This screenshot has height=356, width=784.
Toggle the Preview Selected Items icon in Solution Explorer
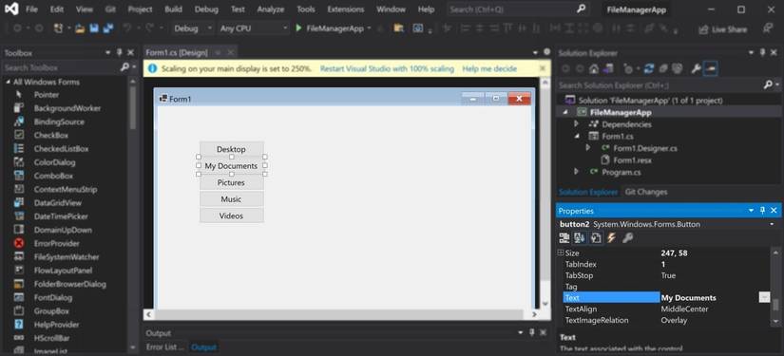pyautogui.click(x=711, y=69)
